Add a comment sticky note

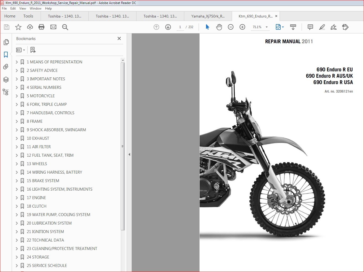[x=310, y=27]
